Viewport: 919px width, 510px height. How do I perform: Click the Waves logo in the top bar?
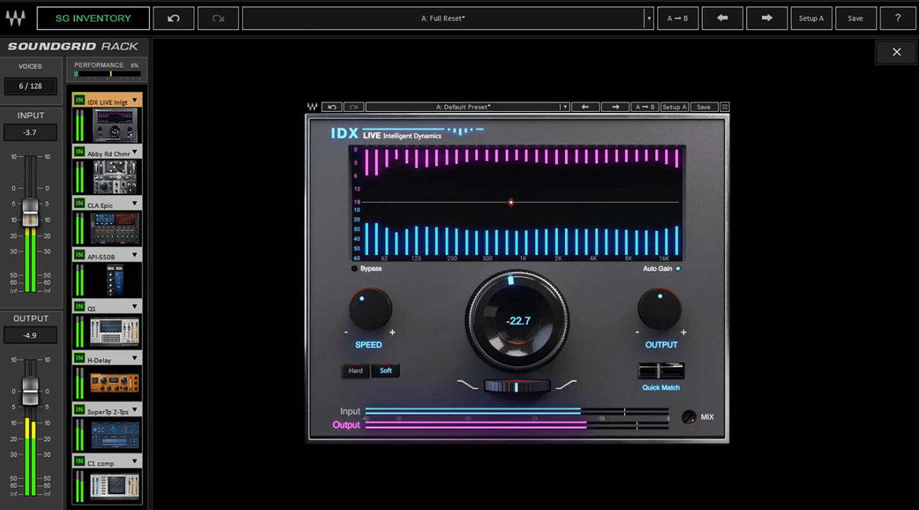tap(15, 18)
